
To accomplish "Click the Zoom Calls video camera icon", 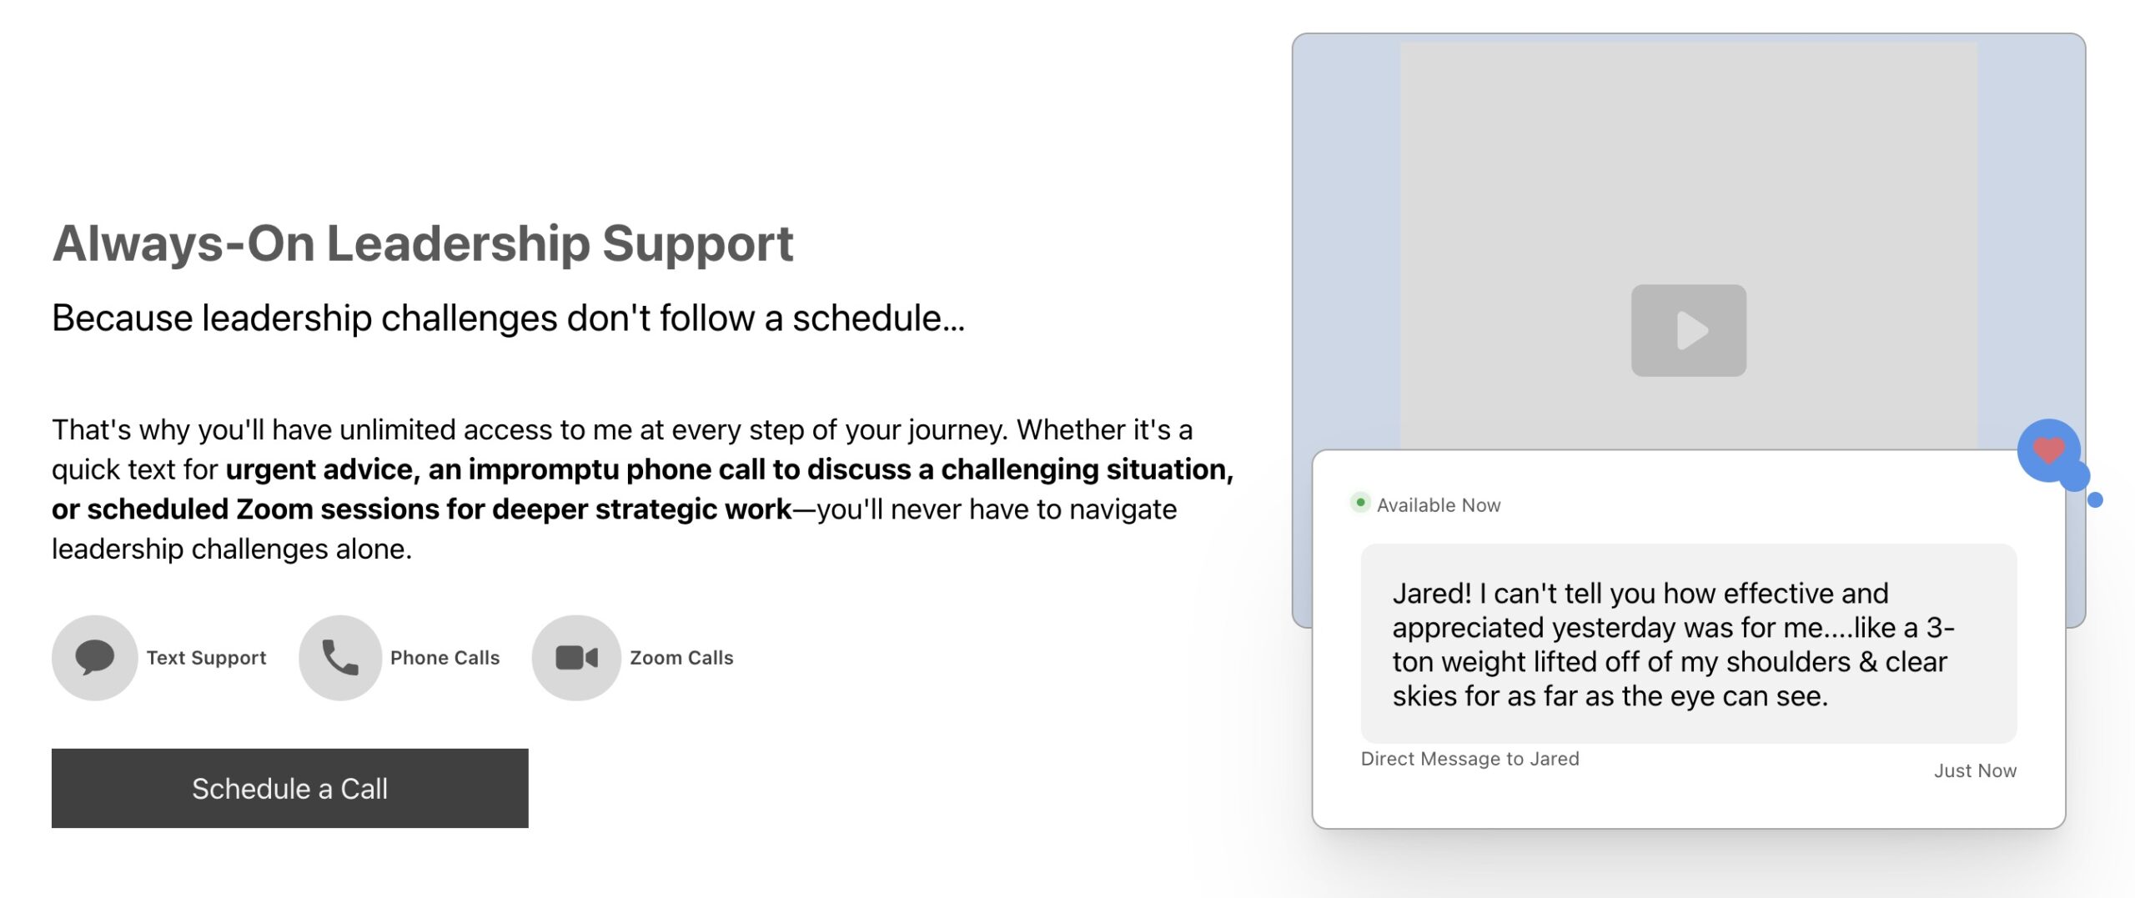I will [576, 657].
